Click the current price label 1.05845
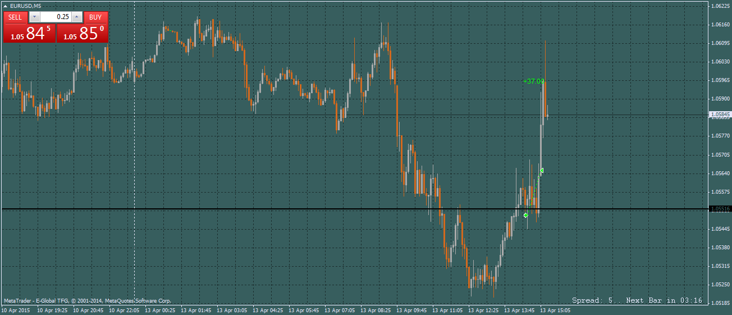The width and height of the screenshot is (732, 315). tap(720, 114)
